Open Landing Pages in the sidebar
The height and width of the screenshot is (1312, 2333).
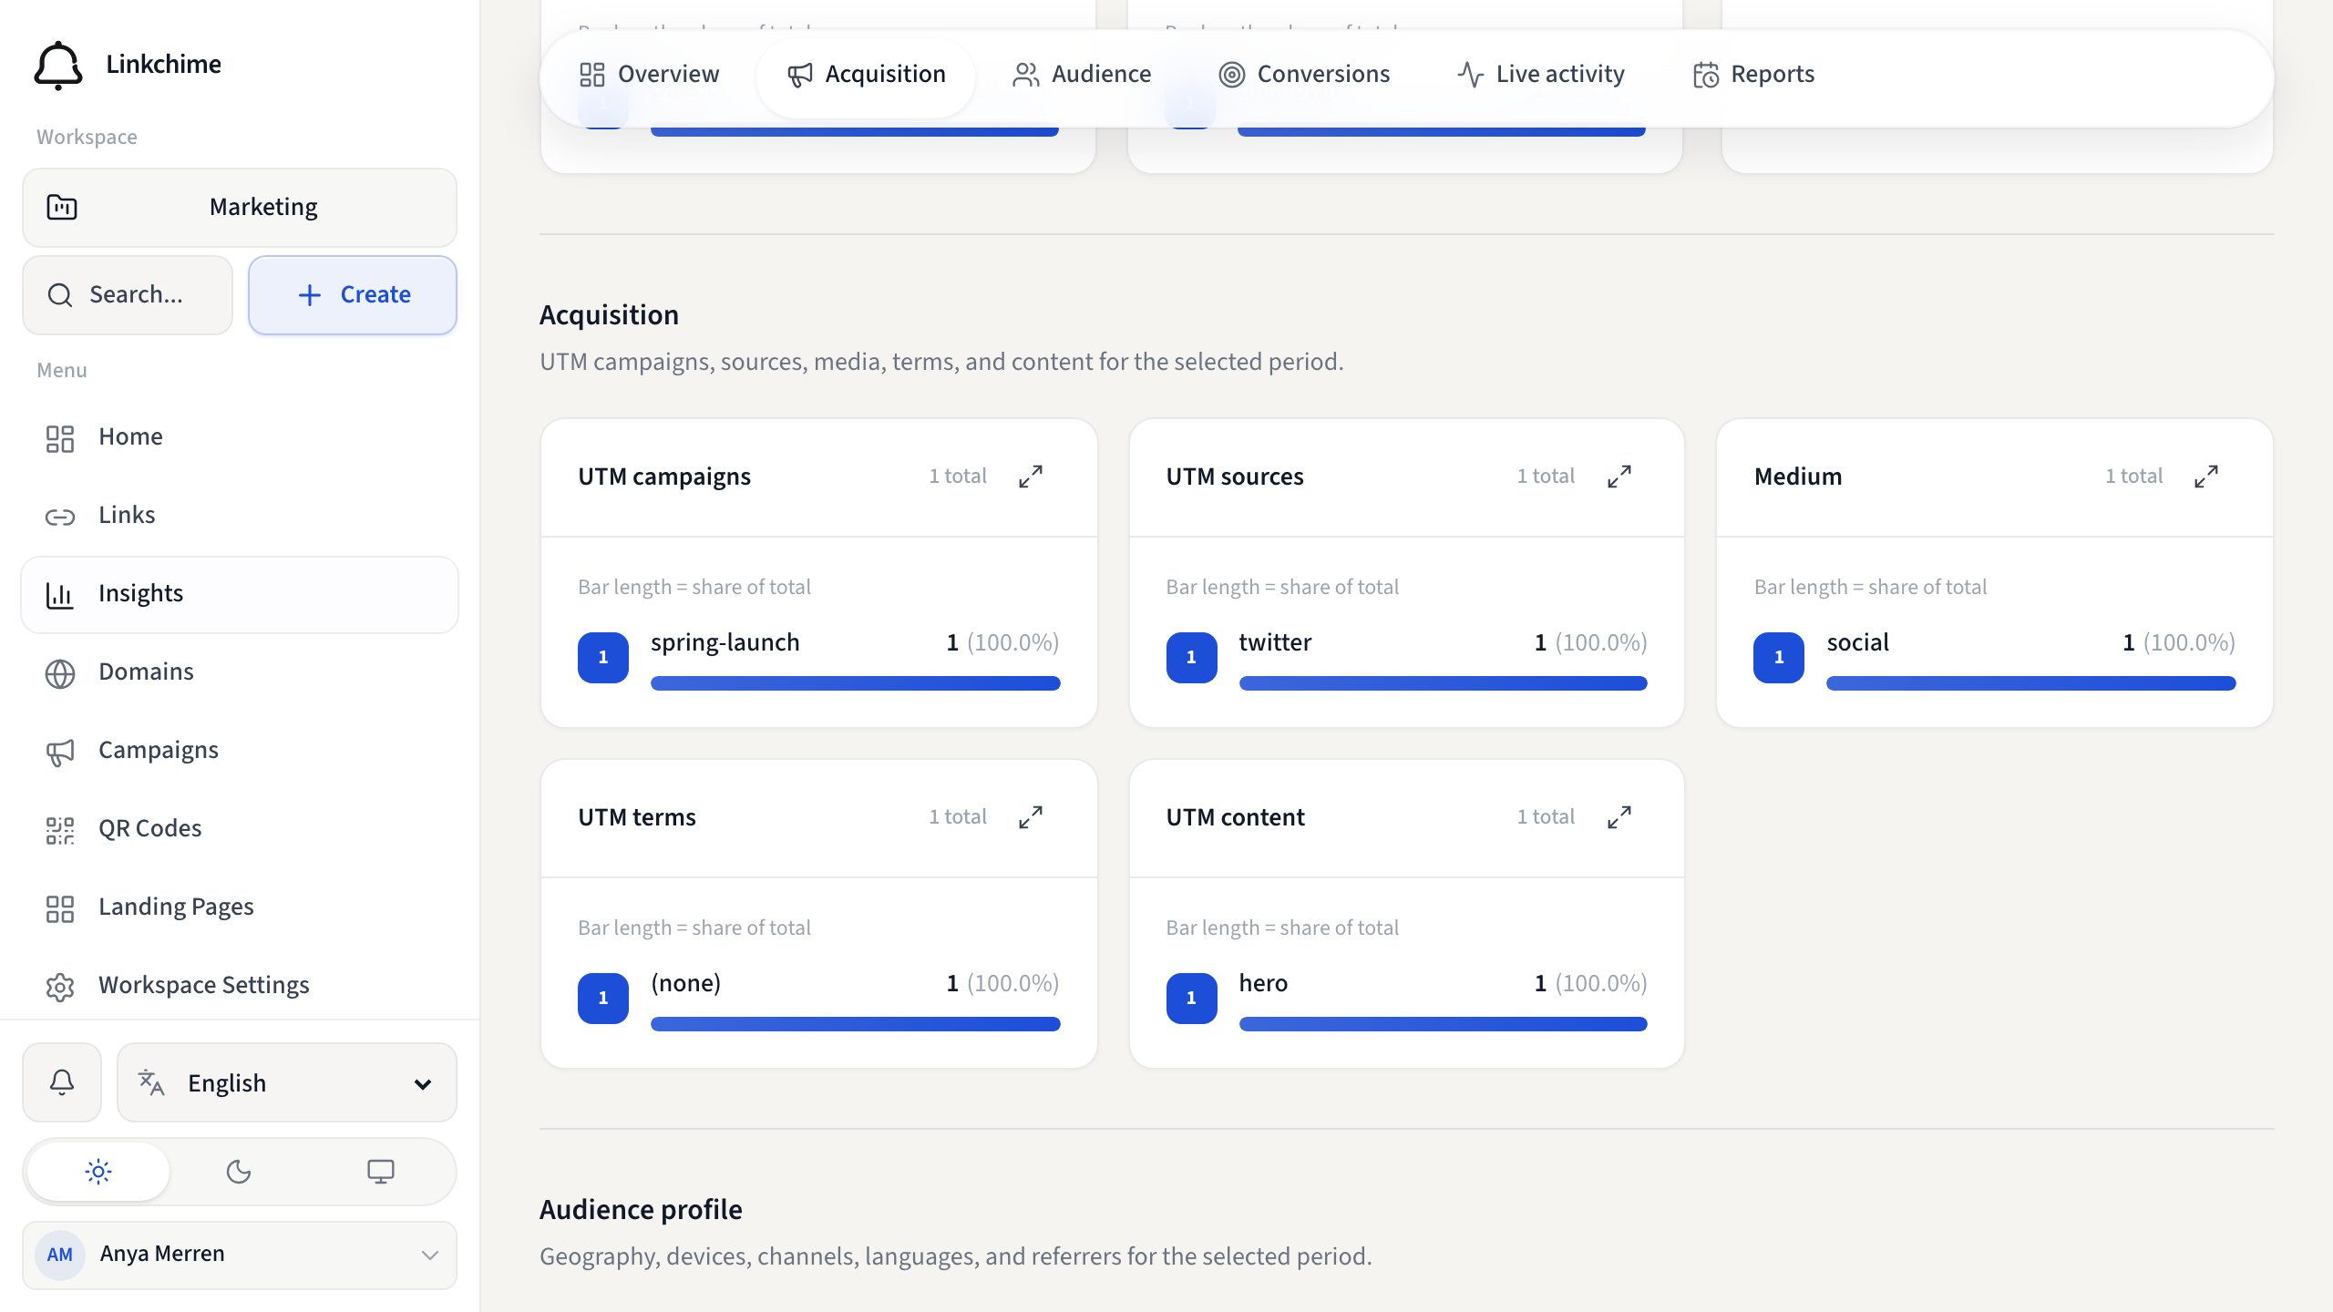click(240, 907)
